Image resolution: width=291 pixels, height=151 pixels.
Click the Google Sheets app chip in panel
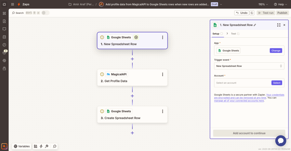click(228, 51)
